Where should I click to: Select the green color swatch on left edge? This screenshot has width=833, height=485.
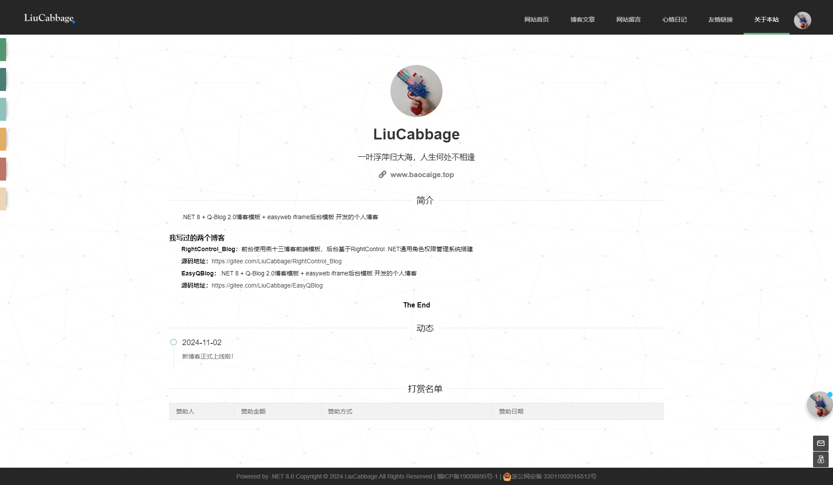click(3, 49)
